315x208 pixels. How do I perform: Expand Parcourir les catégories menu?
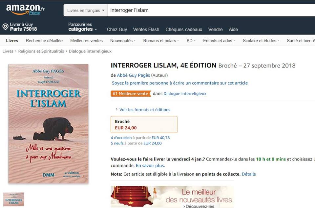pos(83,27)
